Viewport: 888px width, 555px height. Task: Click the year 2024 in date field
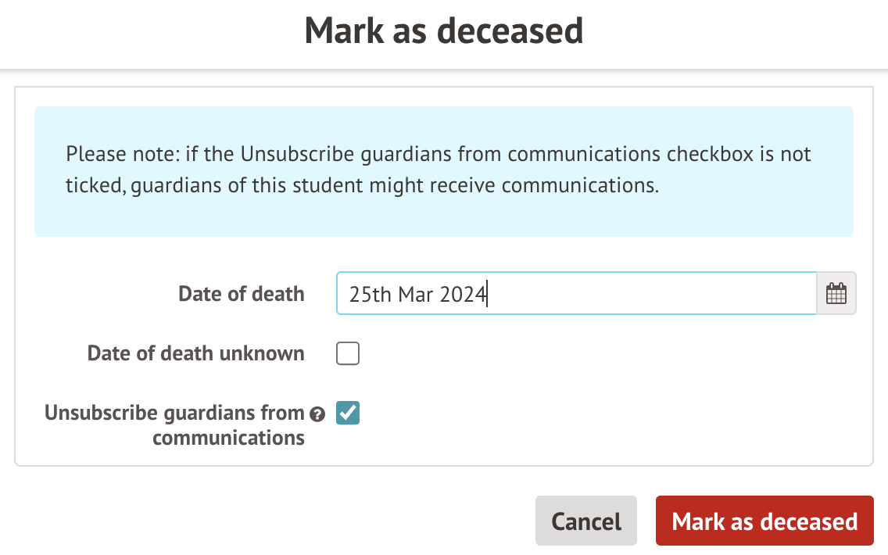pos(463,295)
